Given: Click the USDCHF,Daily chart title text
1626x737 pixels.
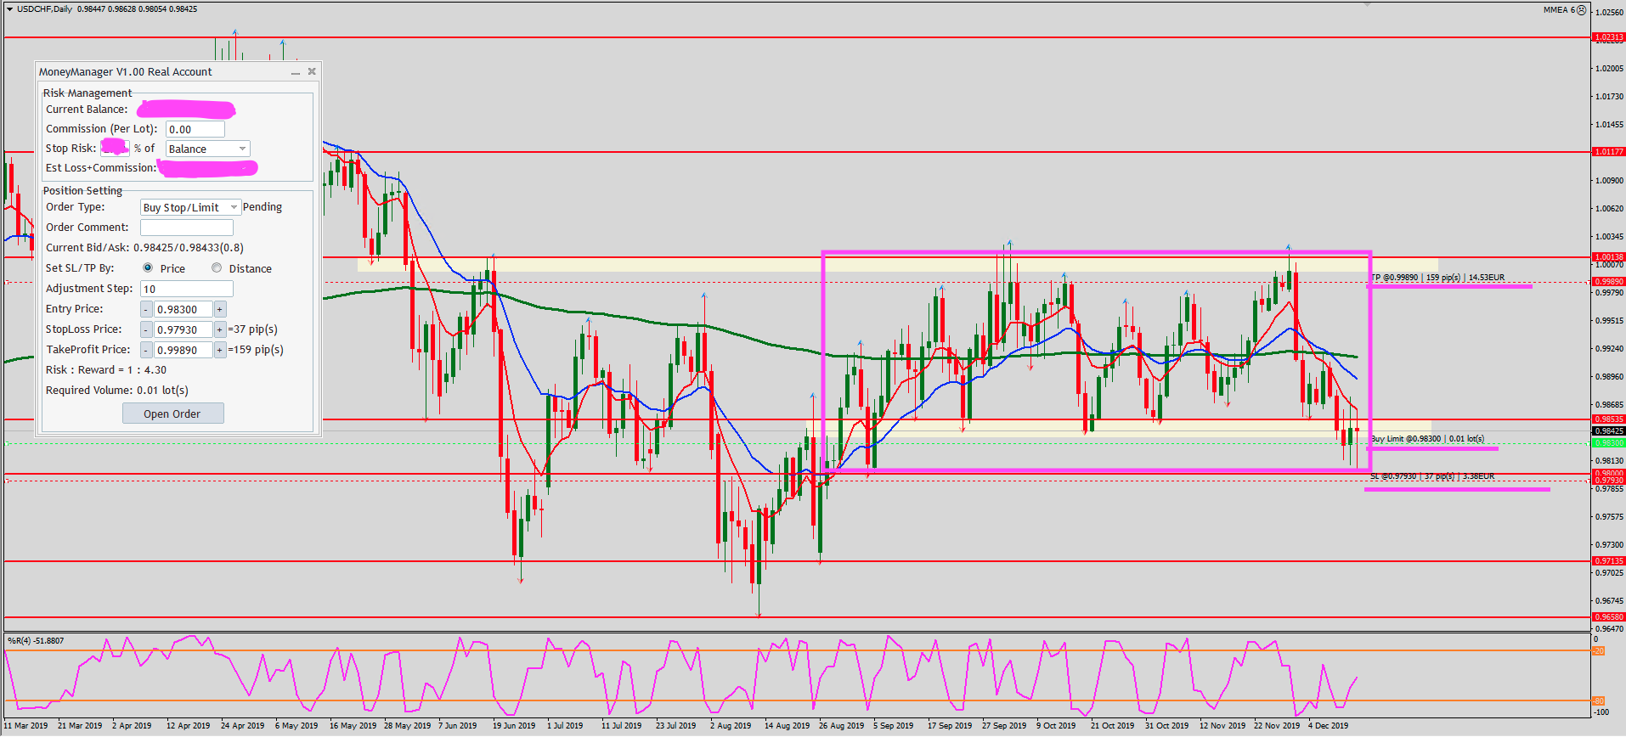Looking at the screenshot, I should 44,9.
